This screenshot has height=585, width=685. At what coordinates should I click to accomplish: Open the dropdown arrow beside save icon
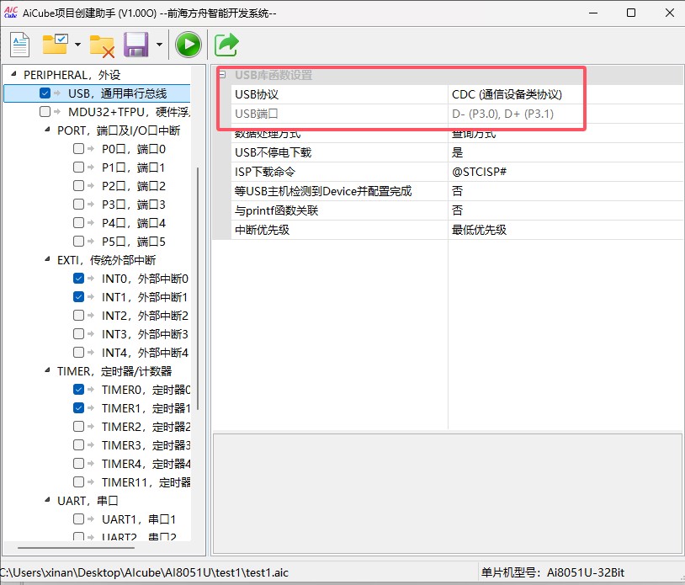[x=159, y=45]
